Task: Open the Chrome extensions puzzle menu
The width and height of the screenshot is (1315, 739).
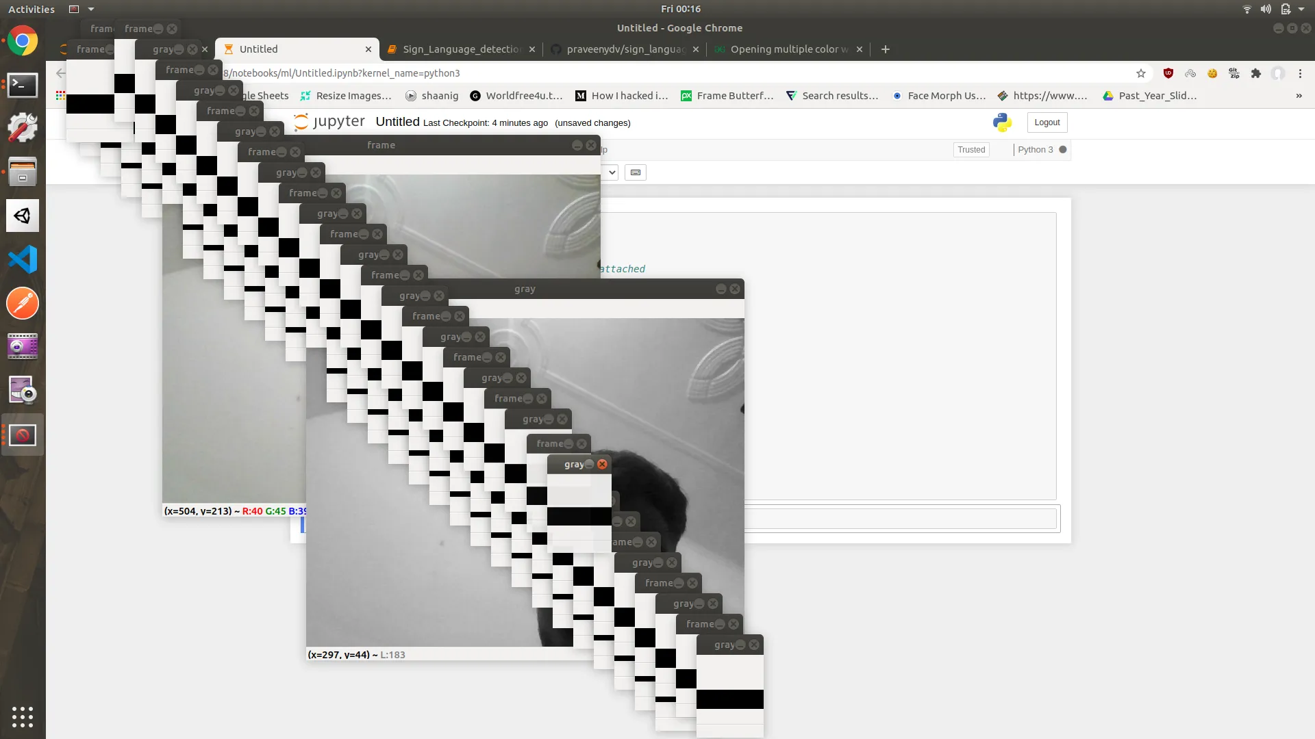Action: (1255, 74)
